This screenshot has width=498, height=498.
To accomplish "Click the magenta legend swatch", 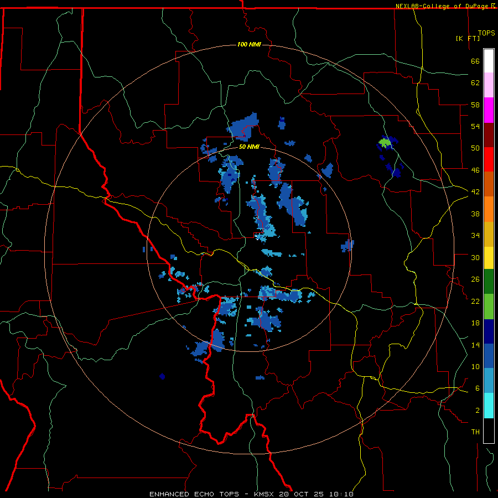I will (489, 110).
